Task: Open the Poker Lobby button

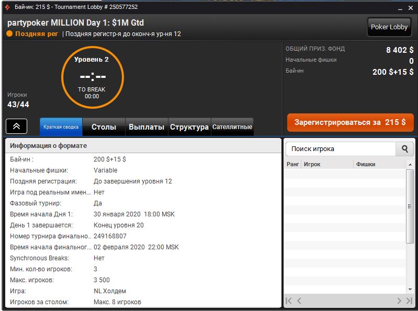Action: pos(389,27)
